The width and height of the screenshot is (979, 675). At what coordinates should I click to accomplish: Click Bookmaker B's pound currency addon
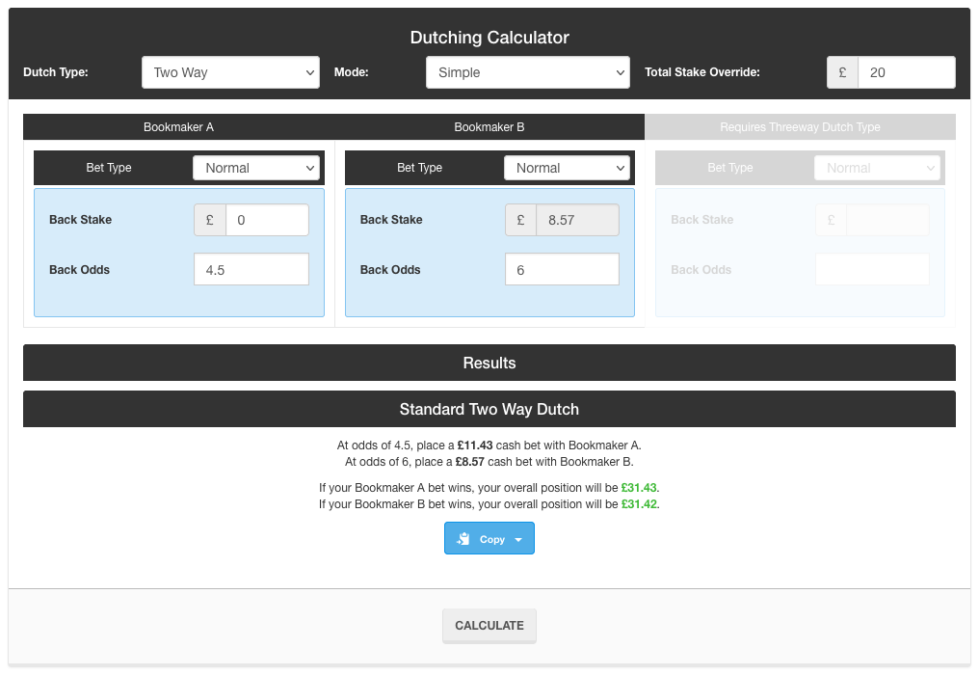tap(521, 220)
